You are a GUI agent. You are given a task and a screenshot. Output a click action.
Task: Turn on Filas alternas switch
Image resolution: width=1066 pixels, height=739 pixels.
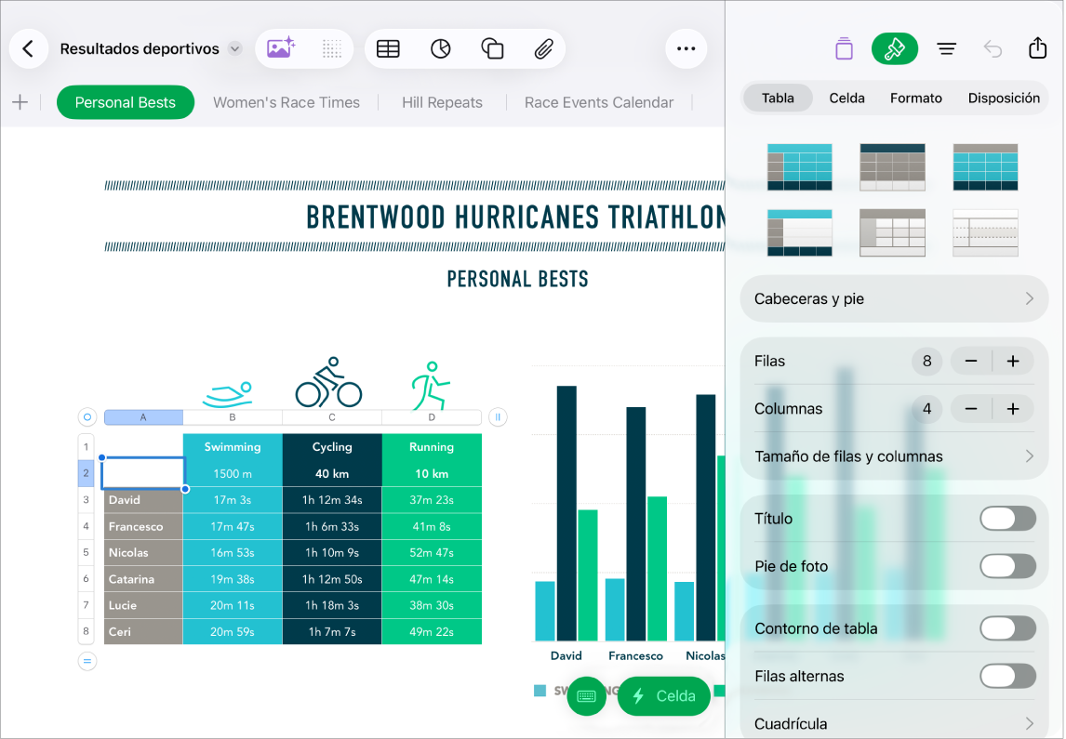(x=1007, y=677)
